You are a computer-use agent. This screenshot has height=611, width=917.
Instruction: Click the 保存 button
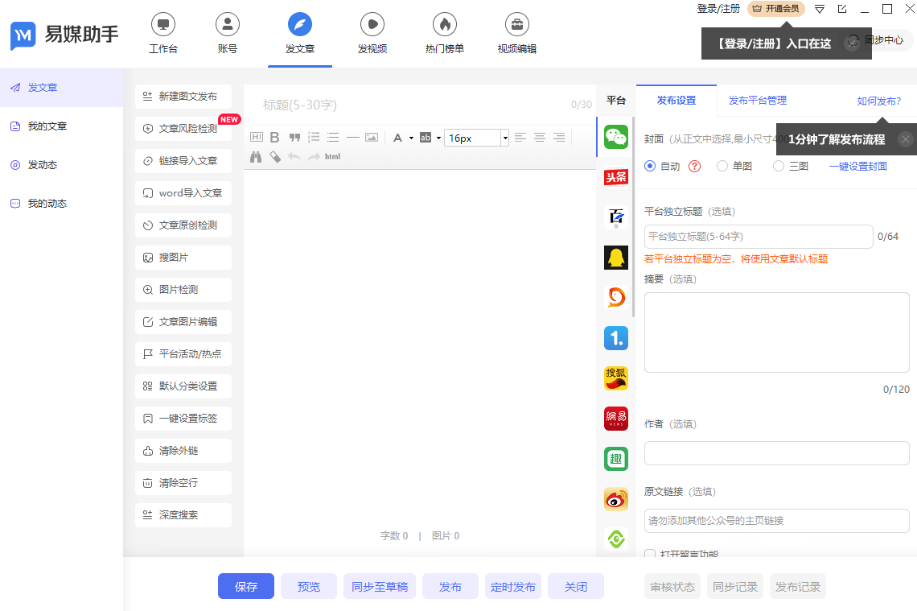245,586
